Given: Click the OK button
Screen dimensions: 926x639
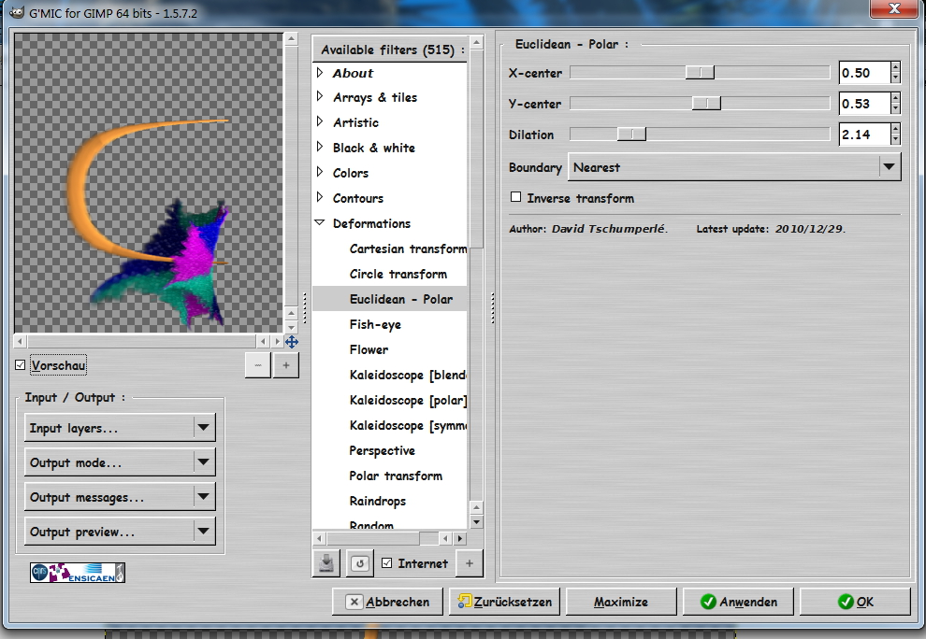Looking at the screenshot, I should [x=855, y=602].
